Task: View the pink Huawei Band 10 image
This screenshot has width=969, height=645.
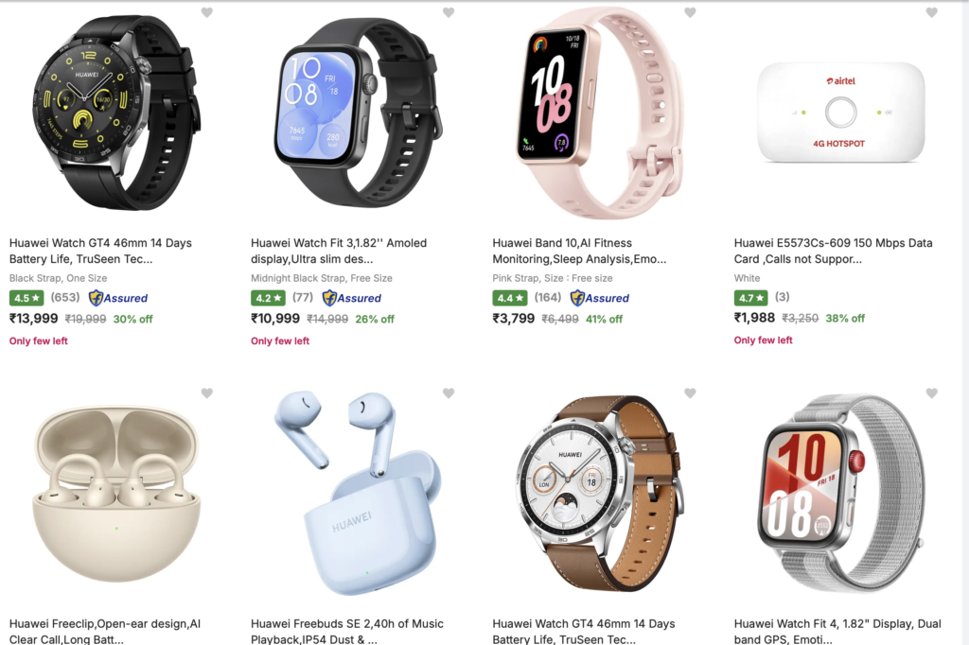Action: click(x=597, y=113)
